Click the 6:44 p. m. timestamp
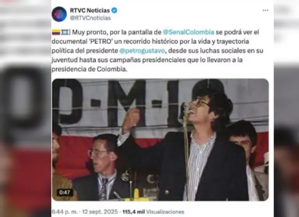 coord(65,212)
